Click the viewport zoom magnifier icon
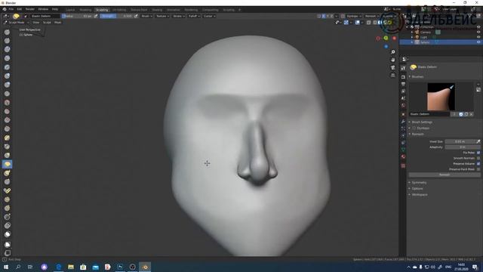The height and width of the screenshot is (272, 483). 393,52
